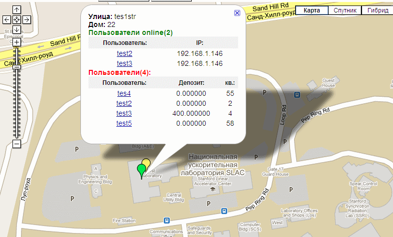This screenshot has height=237, width=393.
Task: Click the green map marker
Action: pos(141,170)
